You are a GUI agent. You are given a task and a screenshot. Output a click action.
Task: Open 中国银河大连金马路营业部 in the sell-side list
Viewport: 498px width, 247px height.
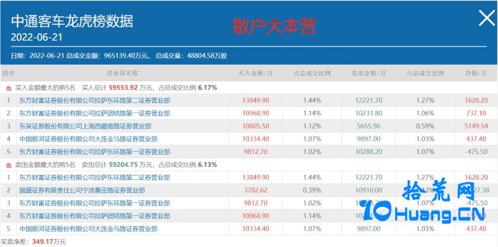pyautogui.click(x=88, y=228)
